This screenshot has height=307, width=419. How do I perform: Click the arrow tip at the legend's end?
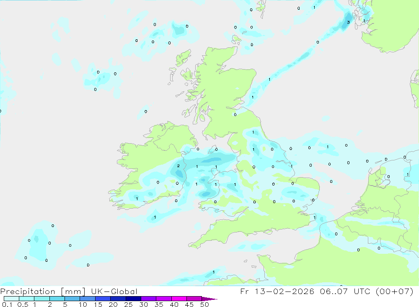point(210,299)
